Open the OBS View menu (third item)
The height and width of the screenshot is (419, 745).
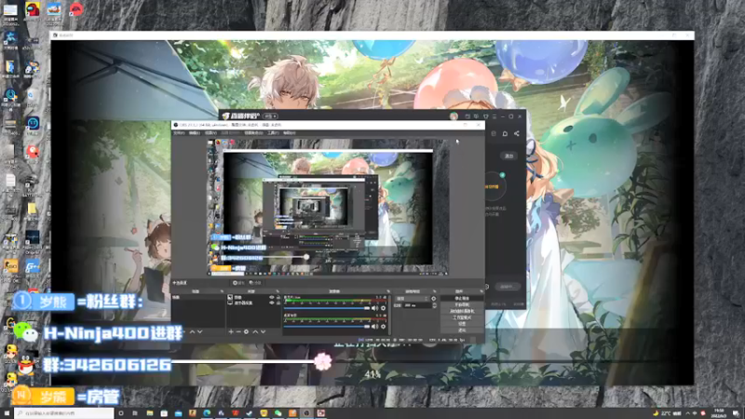point(210,133)
